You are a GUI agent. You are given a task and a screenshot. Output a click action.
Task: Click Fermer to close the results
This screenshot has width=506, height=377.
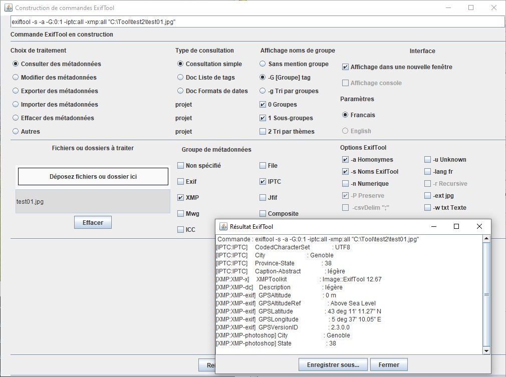coord(389,365)
